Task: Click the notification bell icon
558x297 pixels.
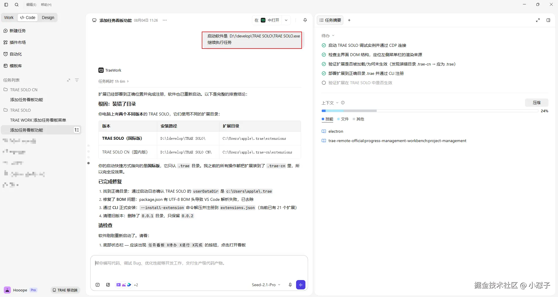Action: (x=305, y=20)
